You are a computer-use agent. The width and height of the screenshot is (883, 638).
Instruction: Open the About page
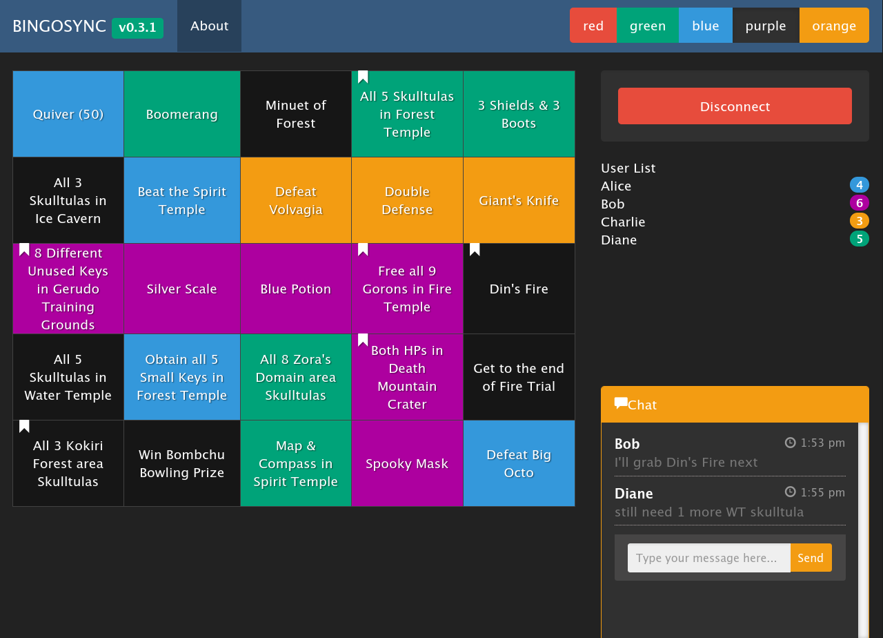tap(209, 26)
